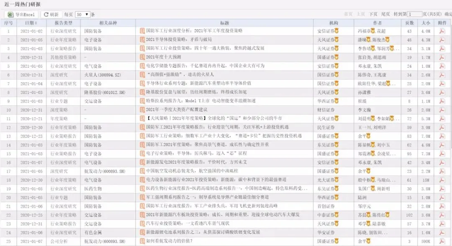
Task: Open report 如何看航发动力的估值?
Action: click(169, 241)
